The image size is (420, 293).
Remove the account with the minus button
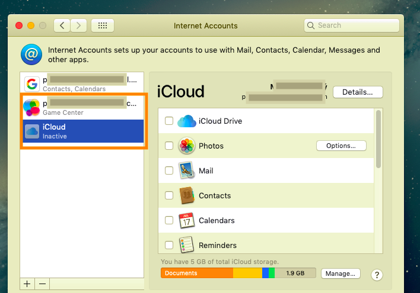(x=42, y=284)
